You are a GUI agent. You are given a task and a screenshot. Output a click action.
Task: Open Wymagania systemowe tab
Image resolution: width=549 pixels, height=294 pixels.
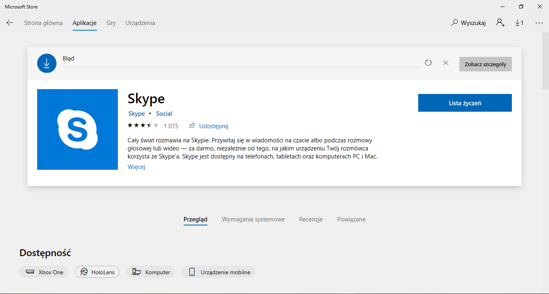253,219
